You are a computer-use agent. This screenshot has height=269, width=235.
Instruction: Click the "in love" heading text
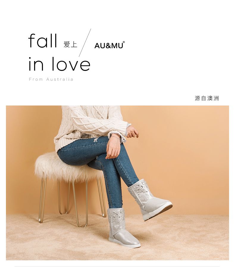tap(59, 64)
